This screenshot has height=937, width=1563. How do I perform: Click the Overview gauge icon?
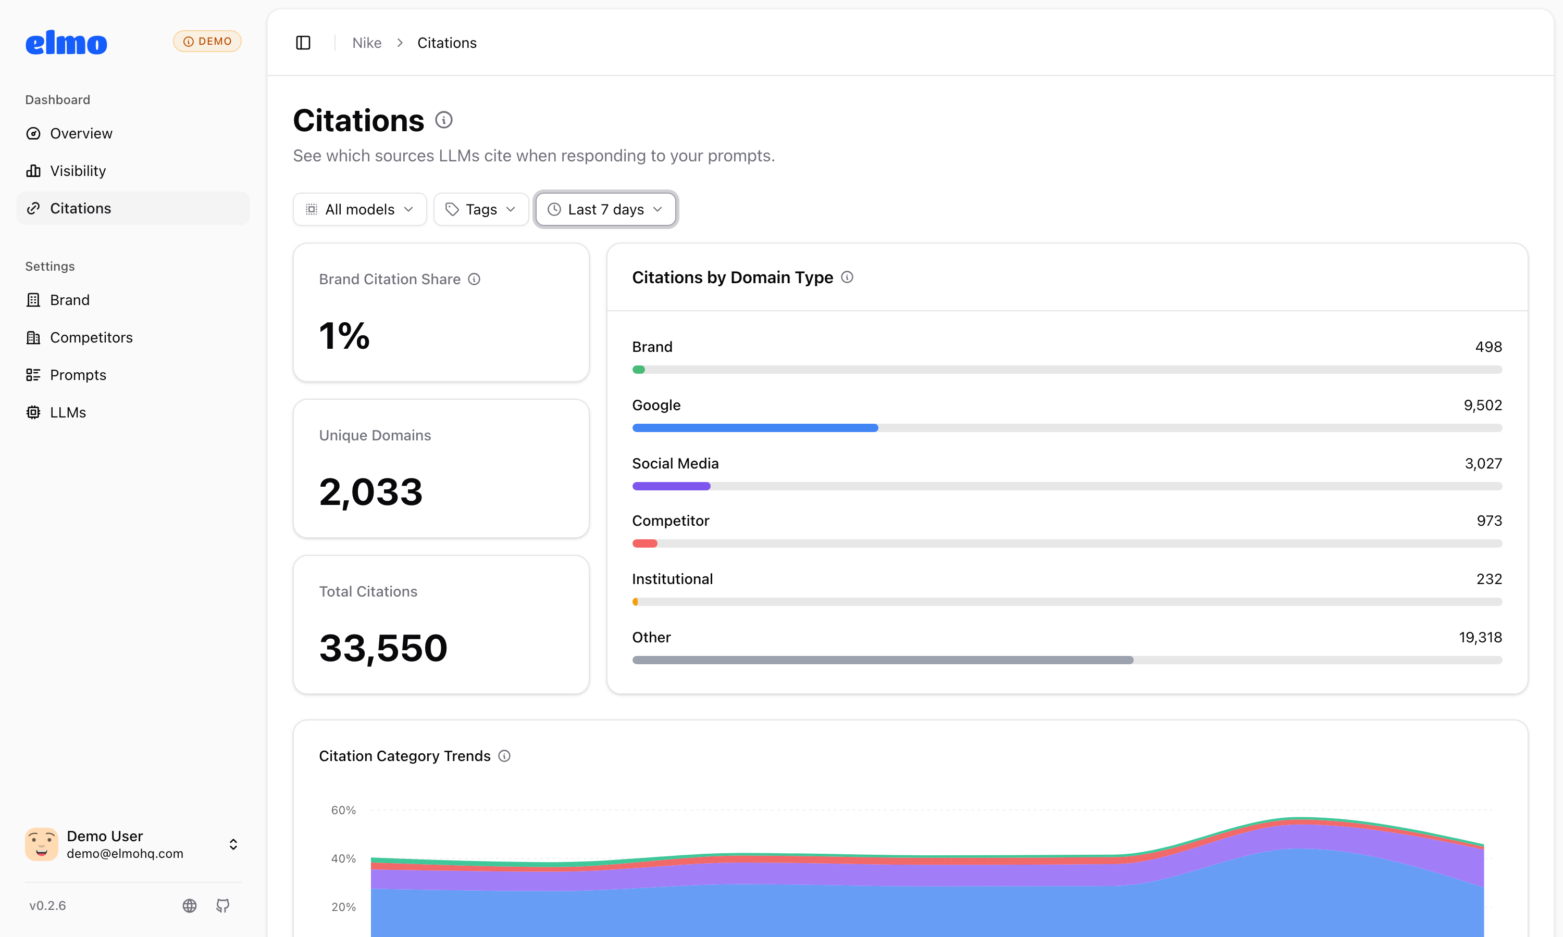tap(33, 133)
